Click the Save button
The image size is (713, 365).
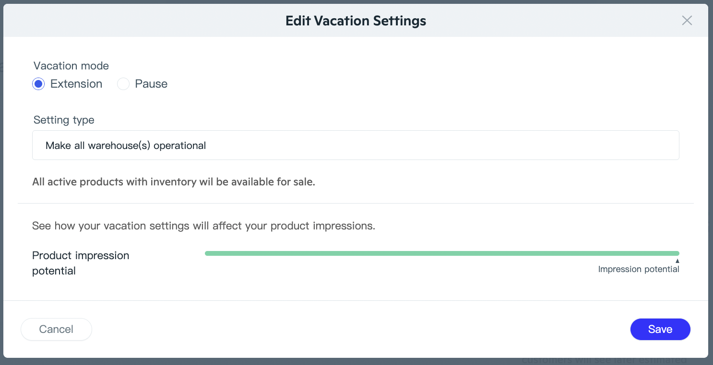660,330
